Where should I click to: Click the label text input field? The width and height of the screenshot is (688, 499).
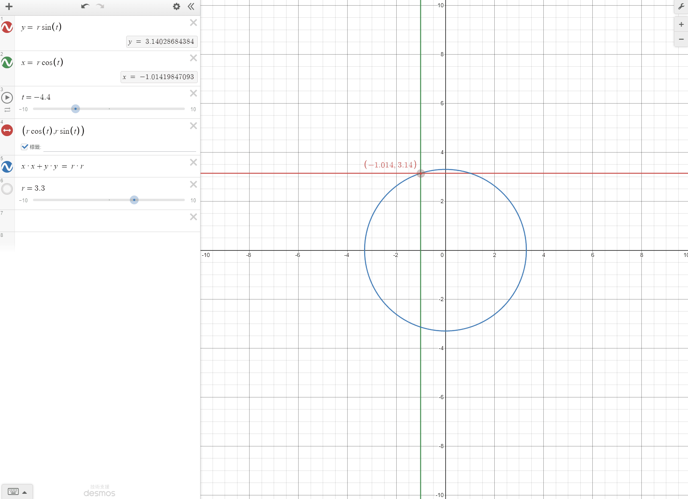[x=120, y=147]
